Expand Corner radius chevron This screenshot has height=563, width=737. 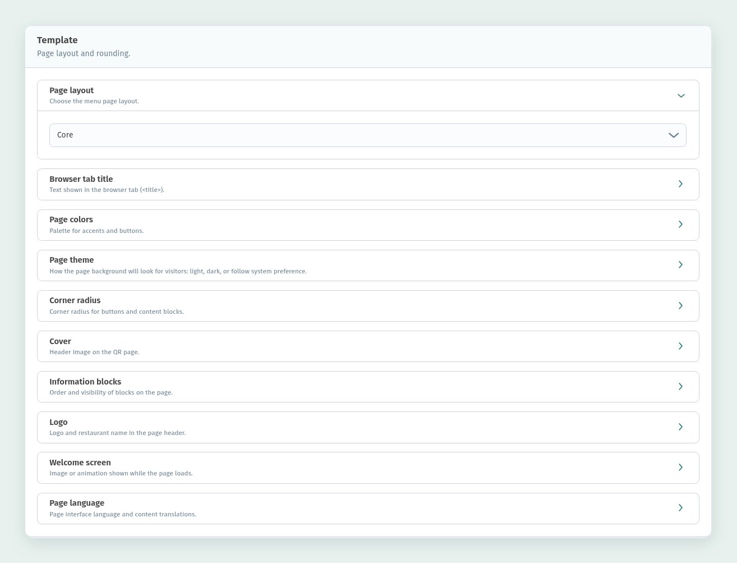[680, 306]
